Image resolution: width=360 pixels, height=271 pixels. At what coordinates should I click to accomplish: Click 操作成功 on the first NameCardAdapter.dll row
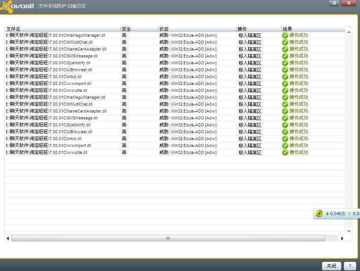click(299, 49)
